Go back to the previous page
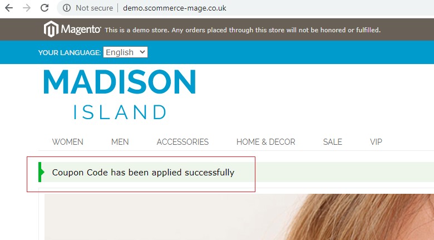 [x=9, y=8]
